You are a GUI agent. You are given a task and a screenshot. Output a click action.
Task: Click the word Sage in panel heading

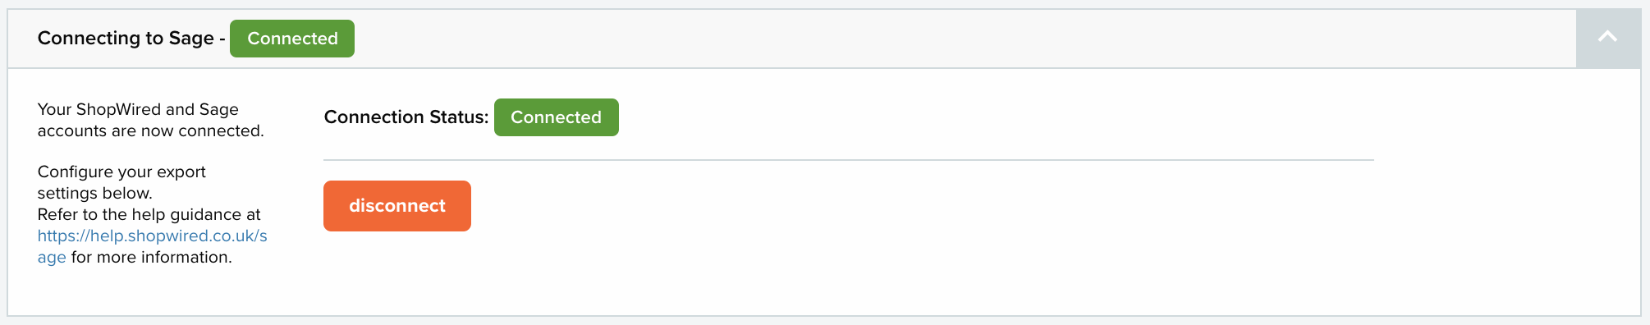[x=191, y=39]
